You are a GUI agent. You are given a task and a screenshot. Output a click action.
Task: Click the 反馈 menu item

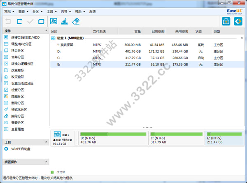(92, 12)
